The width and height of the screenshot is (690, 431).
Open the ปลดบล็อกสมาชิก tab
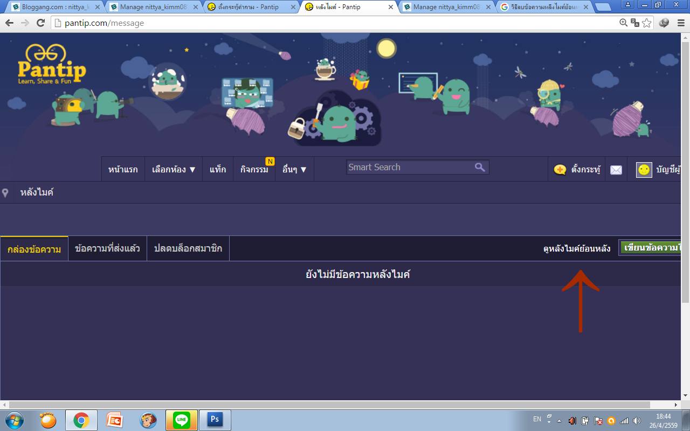188,249
